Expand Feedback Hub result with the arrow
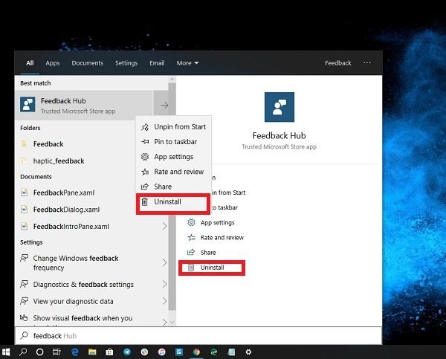 [x=164, y=106]
